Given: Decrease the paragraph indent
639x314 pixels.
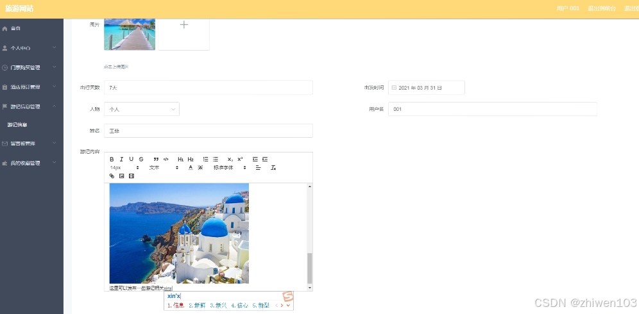Looking at the screenshot, I should [255, 159].
